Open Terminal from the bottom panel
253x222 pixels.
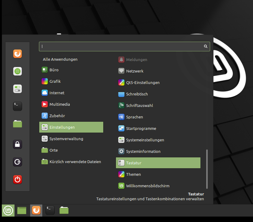(x=50, y=211)
